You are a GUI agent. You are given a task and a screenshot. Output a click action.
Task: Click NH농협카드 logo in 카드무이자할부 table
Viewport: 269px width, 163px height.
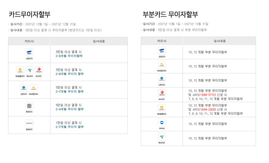[20, 70]
